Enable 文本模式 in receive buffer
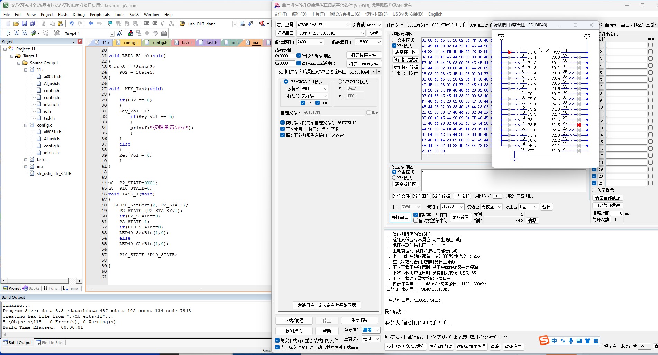This screenshot has height=355, width=658. click(394, 40)
